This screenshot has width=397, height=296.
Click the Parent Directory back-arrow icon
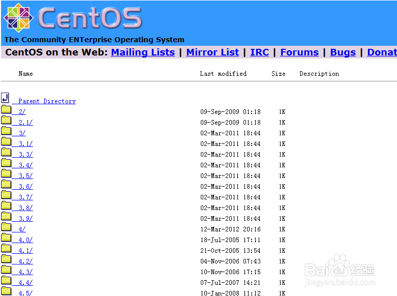click(x=5, y=98)
